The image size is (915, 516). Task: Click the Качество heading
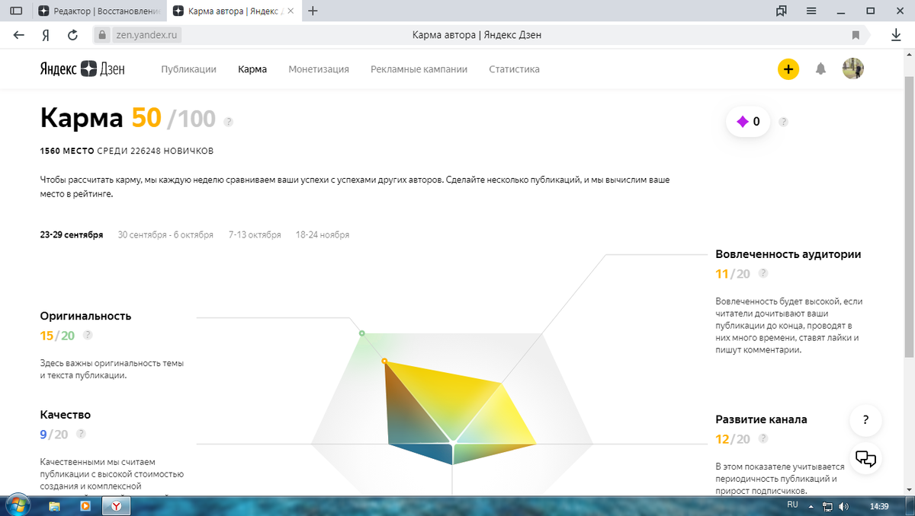pos(66,415)
